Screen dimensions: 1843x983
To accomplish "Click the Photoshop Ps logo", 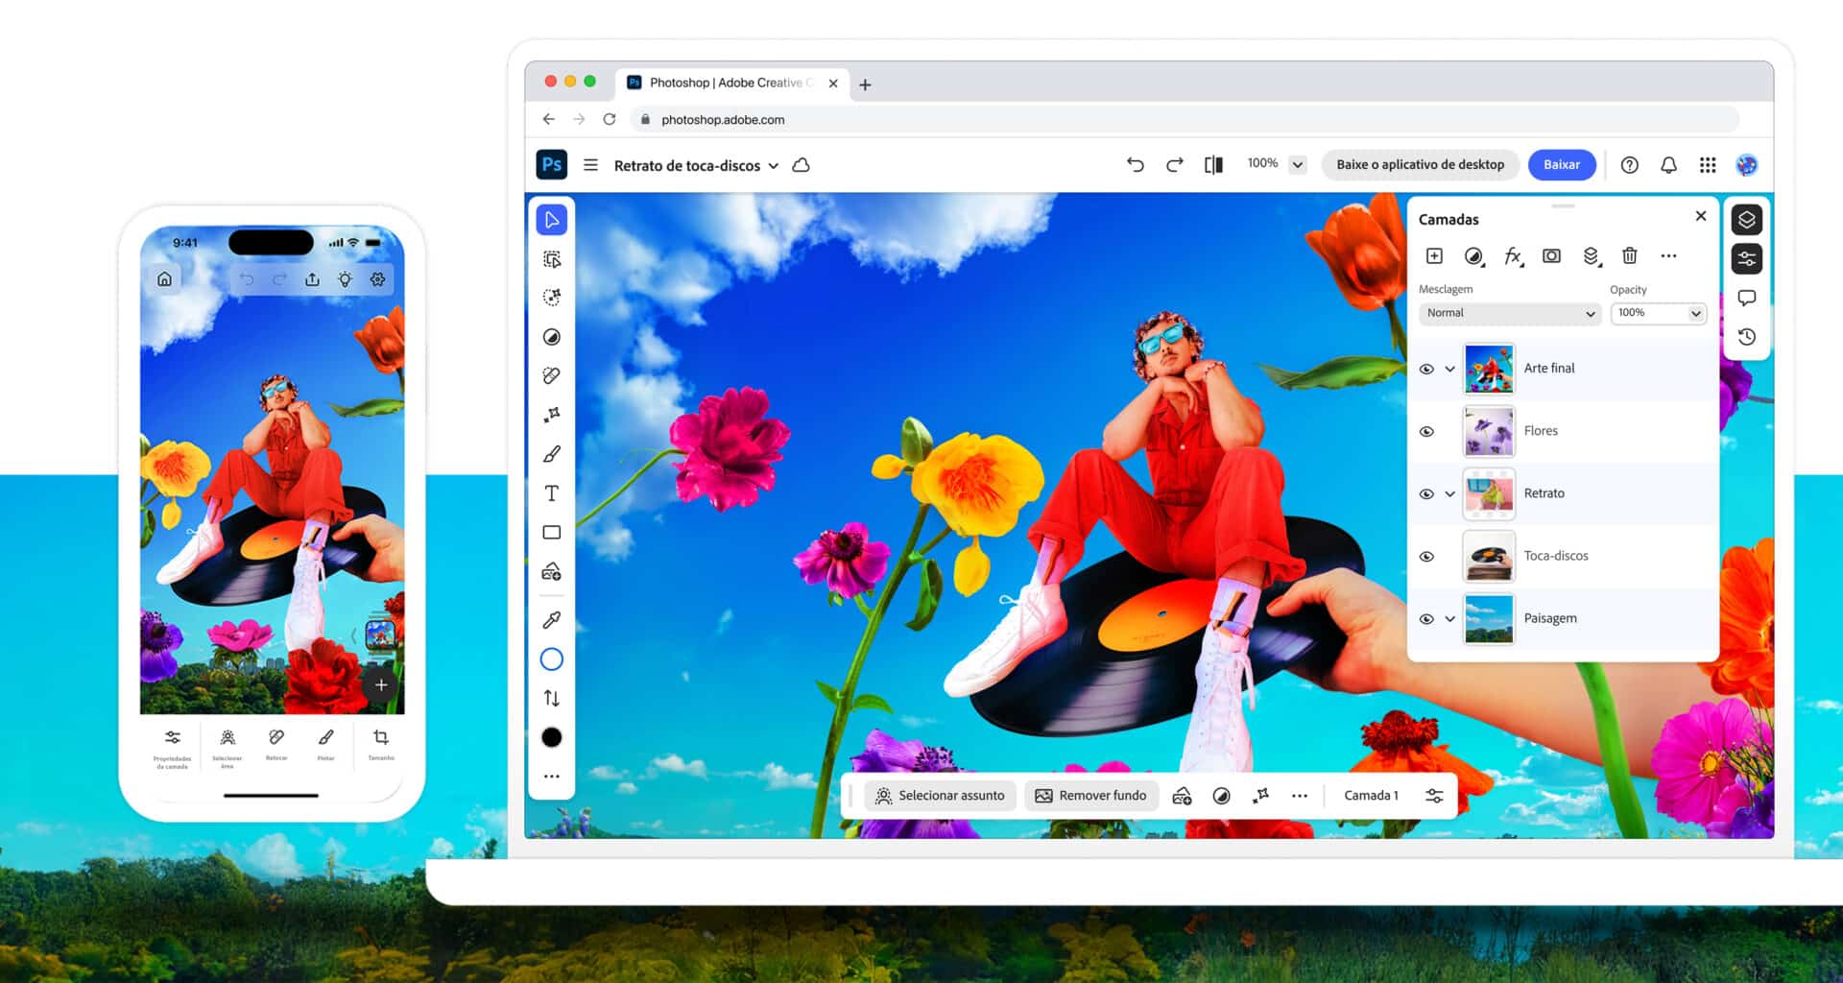I will coord(552,164).
